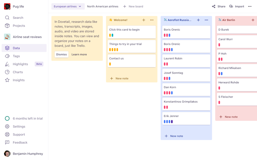The width and height of the screenshot is (257, 160).
Task: Click the Pug life workspace name
Action: 19,6
